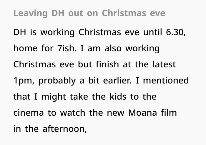
Task: Click the word "watch" in the post
Action: [70, 112]
